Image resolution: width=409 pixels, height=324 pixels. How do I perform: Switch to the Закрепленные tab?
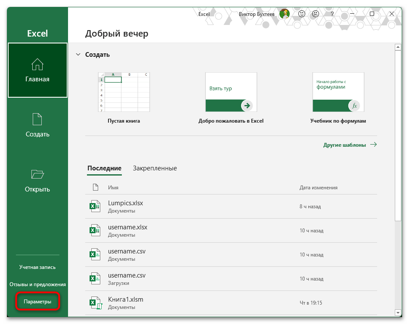tap(154, 168)
